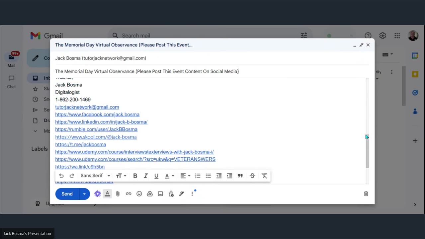The width and height of the screenshot is (425, 239).
Task: Open the Support help icon
Action: pyautogui.click(x=368, y=36)
